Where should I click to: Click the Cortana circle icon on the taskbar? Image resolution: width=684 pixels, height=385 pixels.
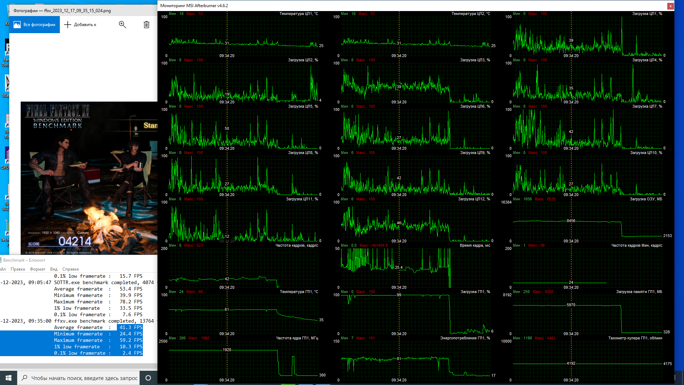148,378
